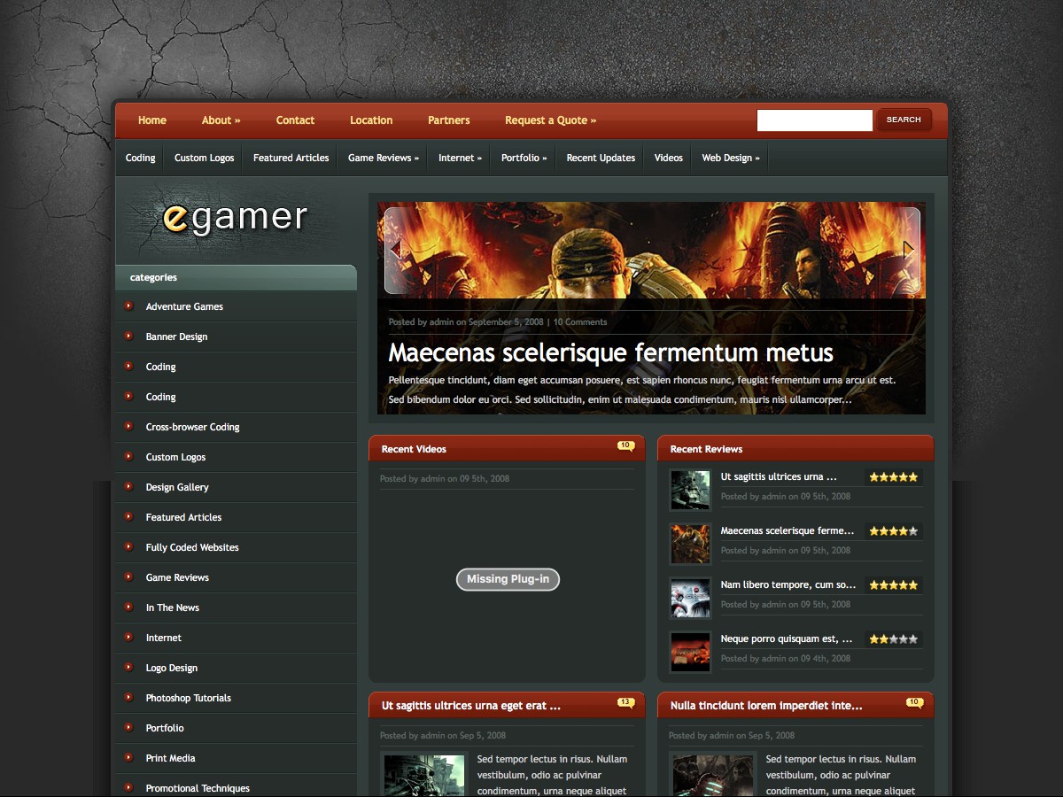Open the Contact page
This screenshot has width=1063, height=797.
(x=295, y=120)
